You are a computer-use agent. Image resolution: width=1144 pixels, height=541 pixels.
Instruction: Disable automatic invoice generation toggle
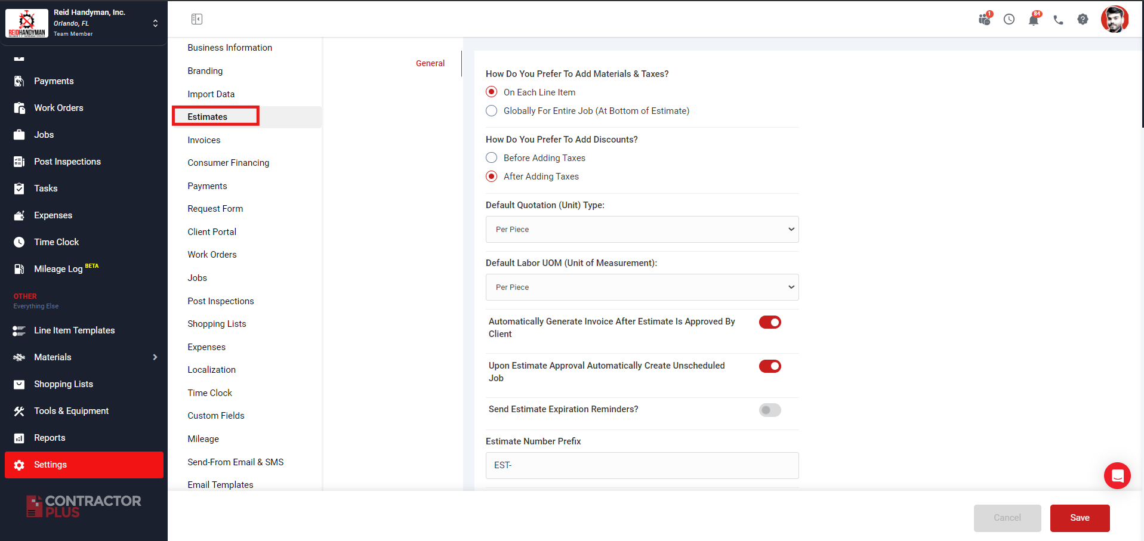[x=769, y=322]
